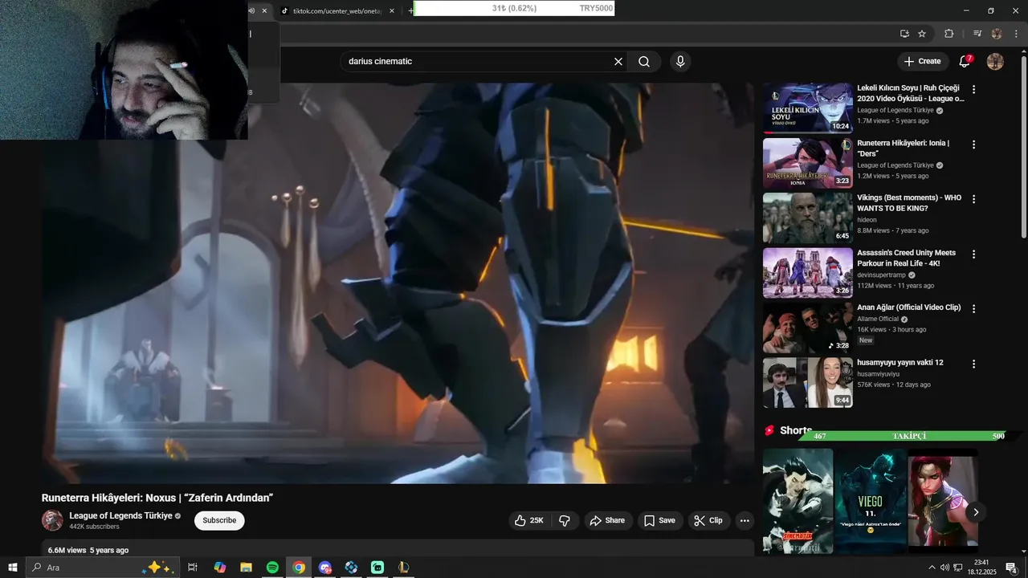Viewport: 1028px width, 578px height.
Task: Open the Allame Official channel link
Action: (x=878, y=319)
